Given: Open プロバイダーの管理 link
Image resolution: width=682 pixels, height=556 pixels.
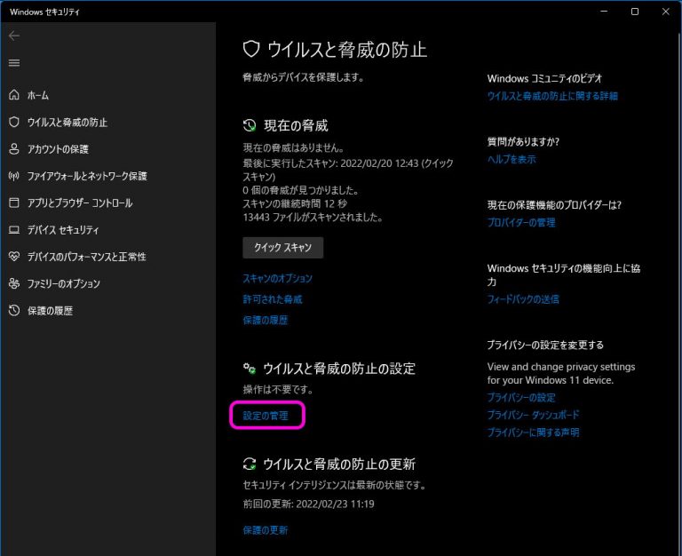Looking at the screenshot, I should tap(521, 222).
